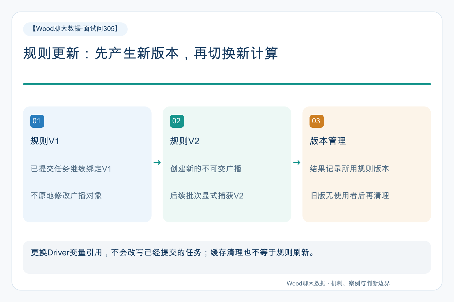Select the line 结果记录所用规则版本

pos(349,169)
